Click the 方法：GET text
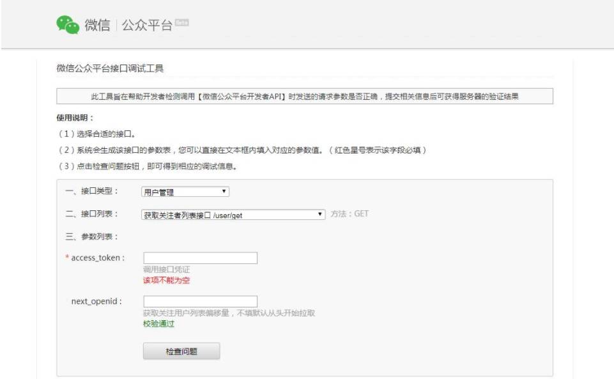614x379 pixels. (349, 213)
